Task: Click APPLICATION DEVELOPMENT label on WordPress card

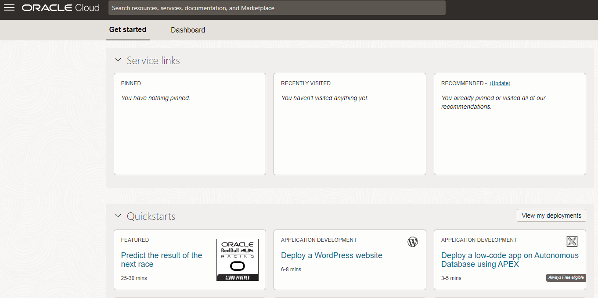Action: tap(319, 240)
